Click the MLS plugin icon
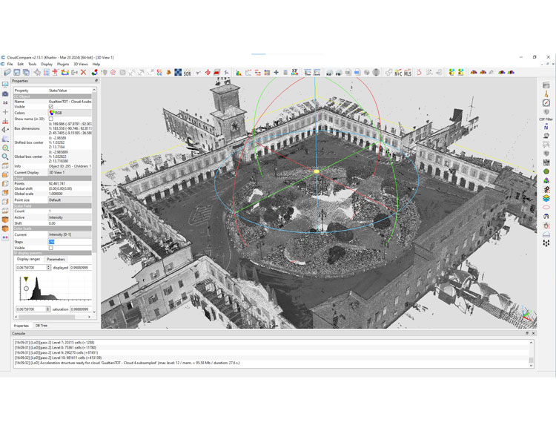This screenshot has width=556, height=431. (x=408, y=73)
